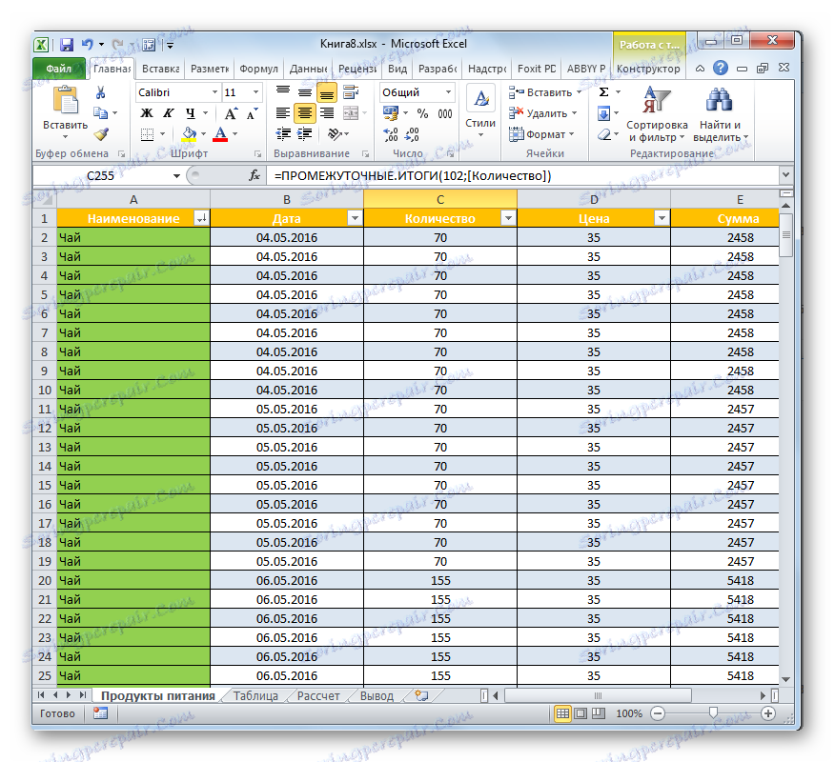This screenshot has height=762, width=835.
Task: Click the Paste (Вставить) clipboard icon
Action: coord(66,101)
